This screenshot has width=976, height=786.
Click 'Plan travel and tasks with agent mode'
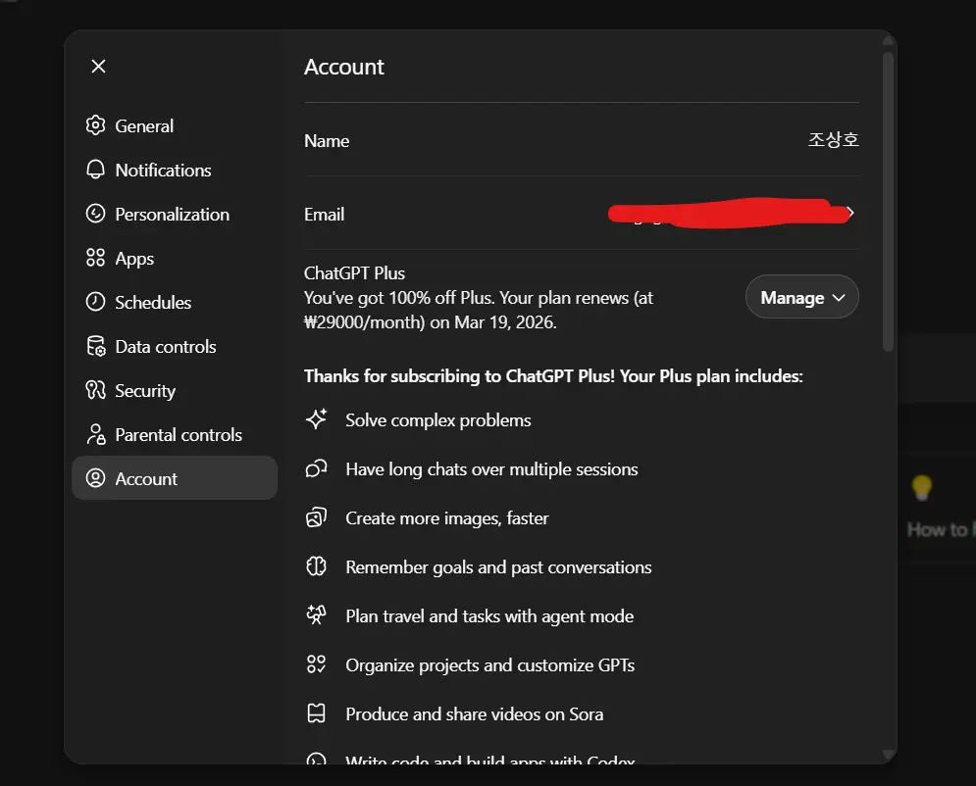pos(489,616)
